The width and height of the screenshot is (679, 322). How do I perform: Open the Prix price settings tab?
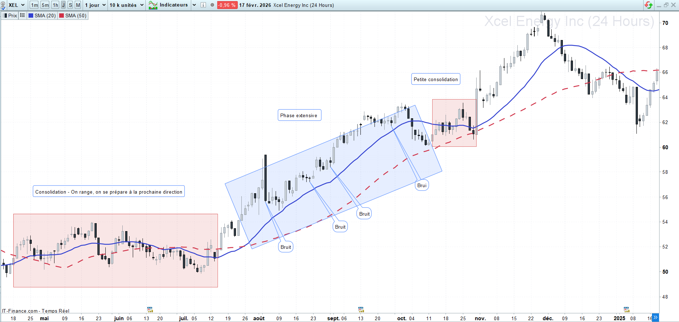[x=10, y=16]
